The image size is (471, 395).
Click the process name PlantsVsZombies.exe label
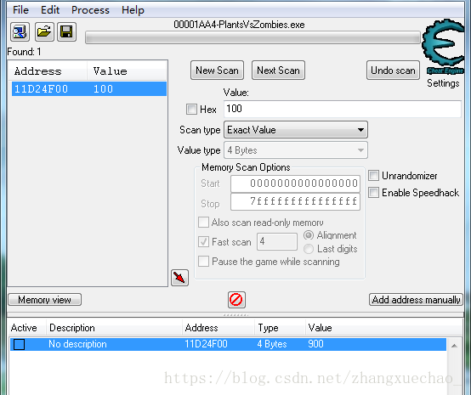239,25
